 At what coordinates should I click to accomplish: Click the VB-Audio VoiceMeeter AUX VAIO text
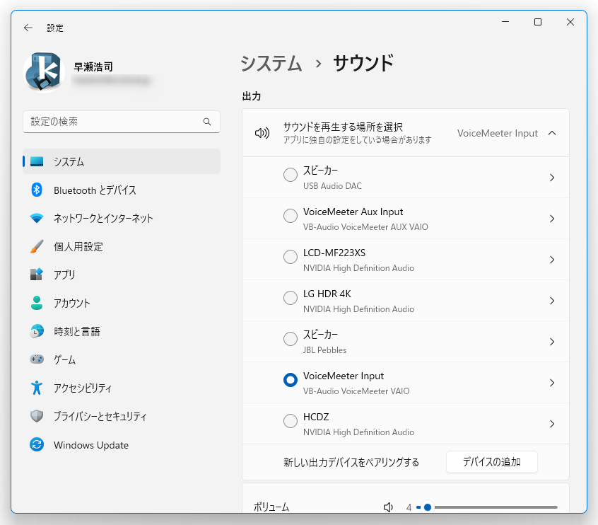[365, 227]
